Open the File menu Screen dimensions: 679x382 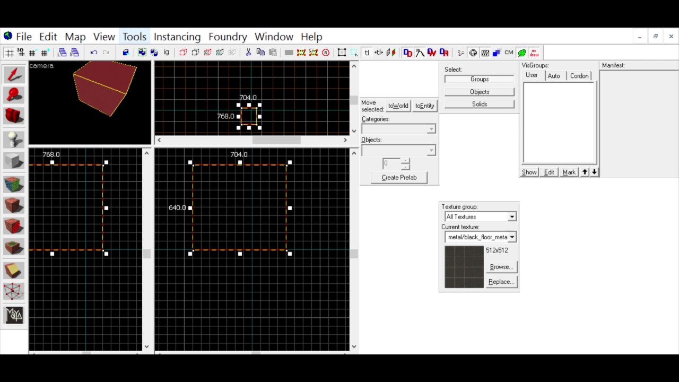(24, 37)
